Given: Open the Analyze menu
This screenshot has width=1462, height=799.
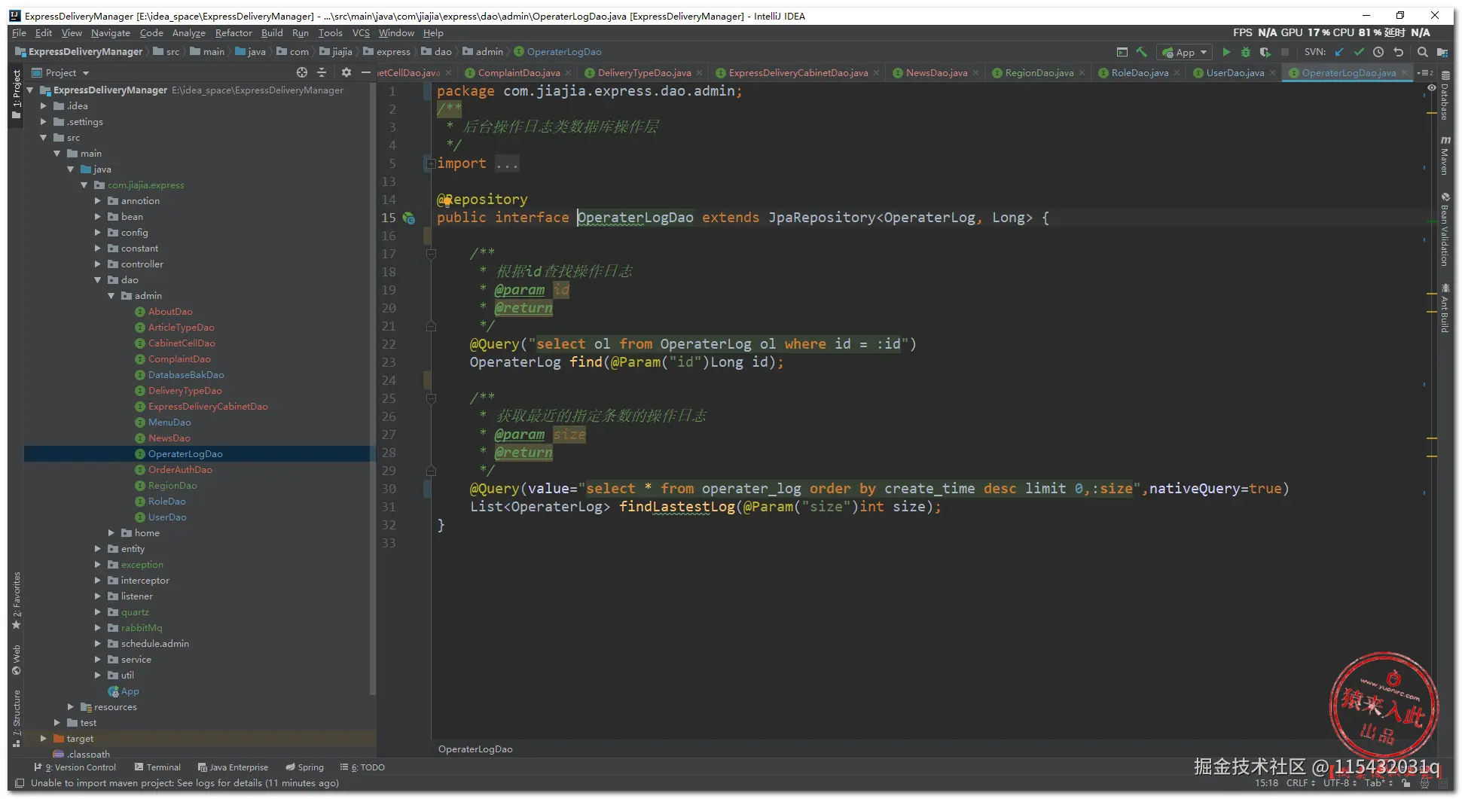Looking at the screenshot, I should tap(188, 33).
